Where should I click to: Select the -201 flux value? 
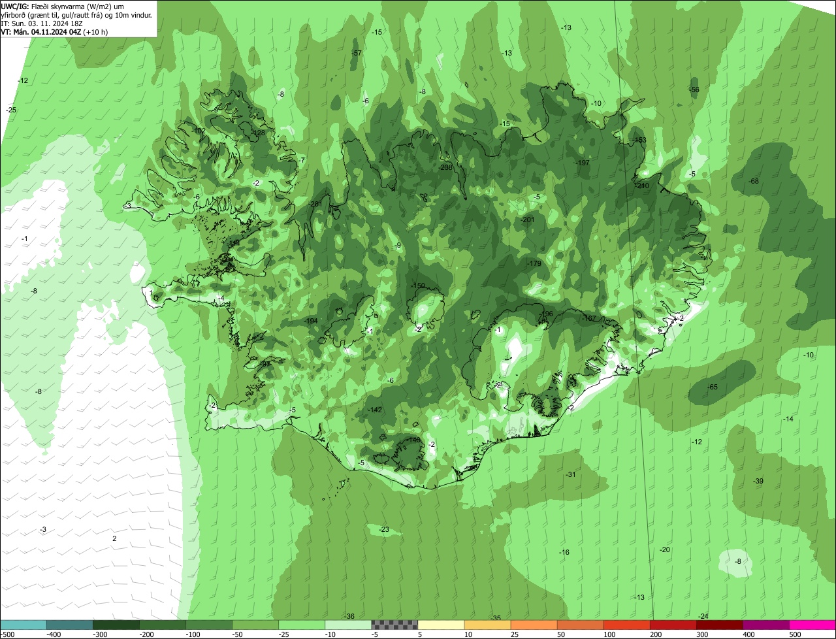tap(528, 220)
